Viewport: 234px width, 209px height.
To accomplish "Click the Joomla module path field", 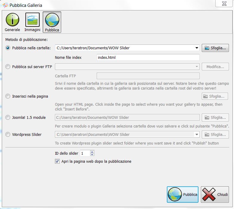I will click(x=127, y=118).
